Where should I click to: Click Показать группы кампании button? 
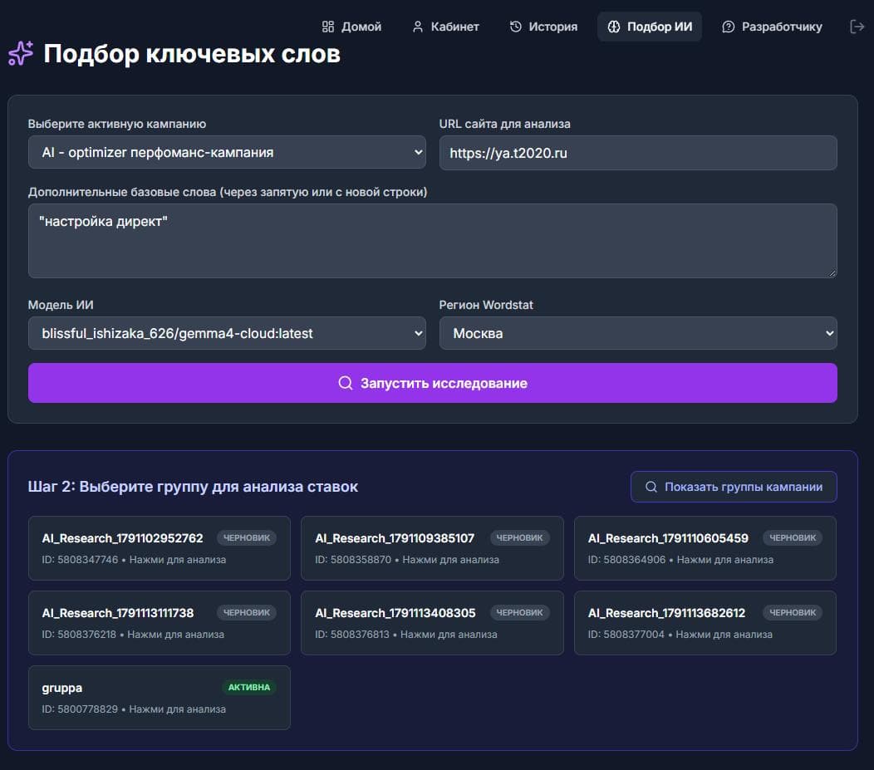pyautogui.click(x=734, y=487)
